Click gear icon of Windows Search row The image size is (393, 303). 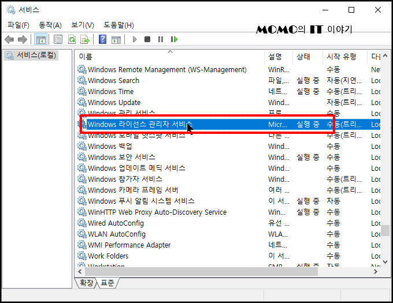[81, 80]
